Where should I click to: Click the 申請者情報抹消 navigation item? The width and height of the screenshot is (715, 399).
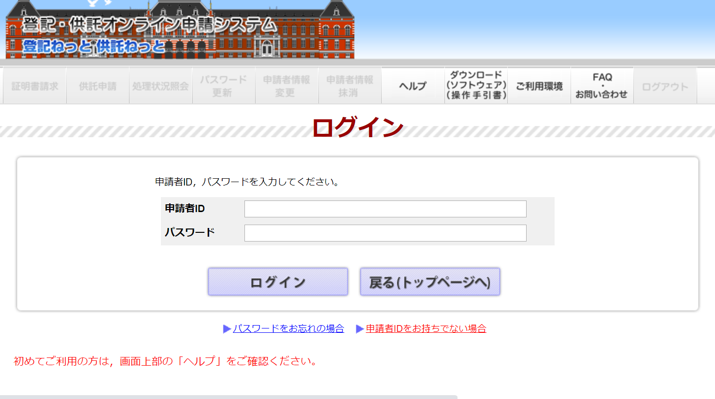pyautogui.click(x=350, y=86)
